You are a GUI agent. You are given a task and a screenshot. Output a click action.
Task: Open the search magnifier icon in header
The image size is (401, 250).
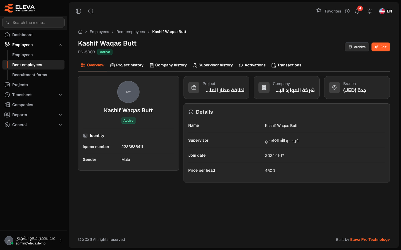point(91,11)
